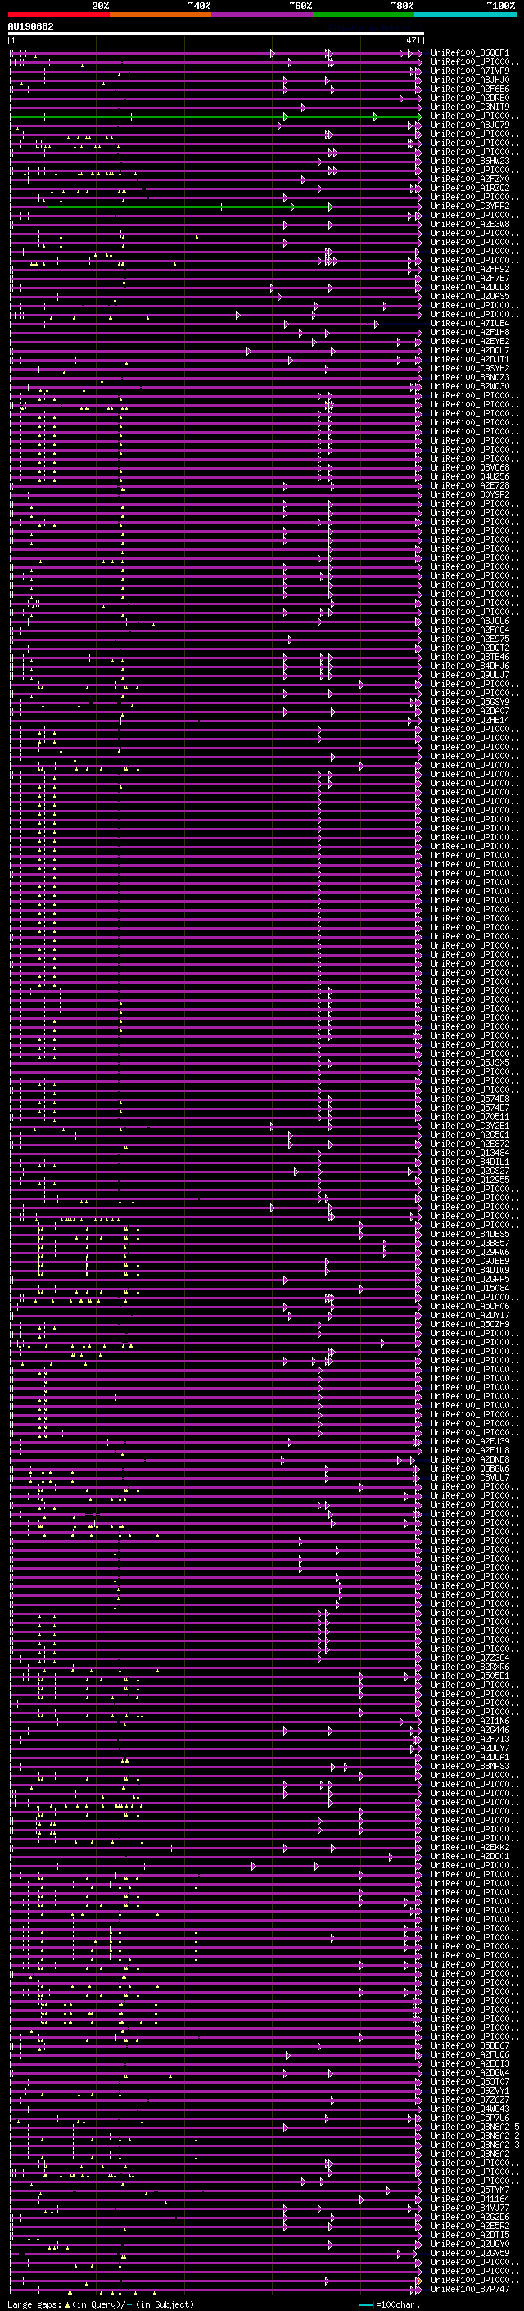Open hit UniRef100_A2DJT1

pyautogui.click(x=470, y=359)
